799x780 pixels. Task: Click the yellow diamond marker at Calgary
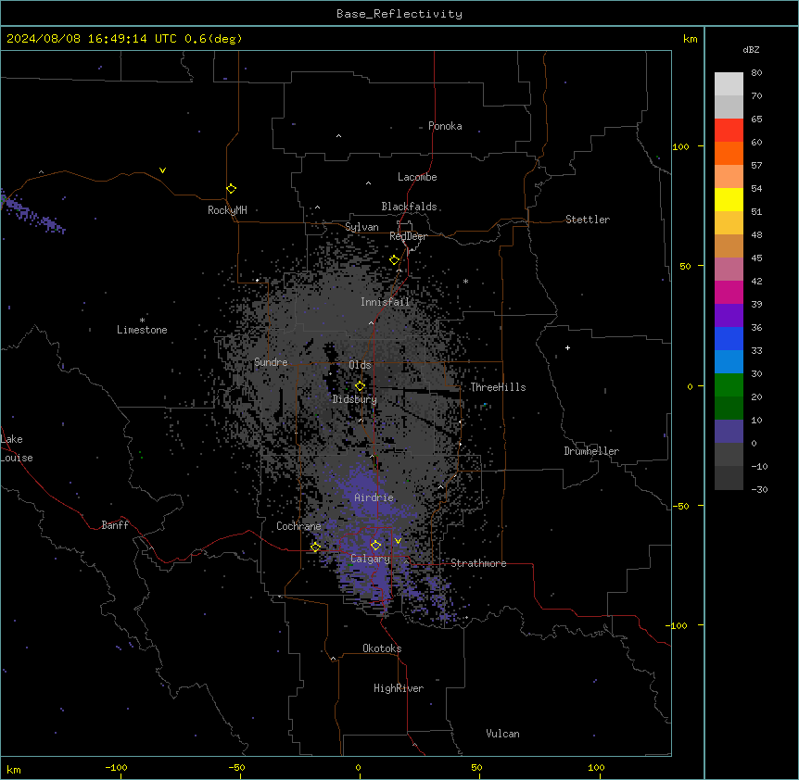point(375,546)
